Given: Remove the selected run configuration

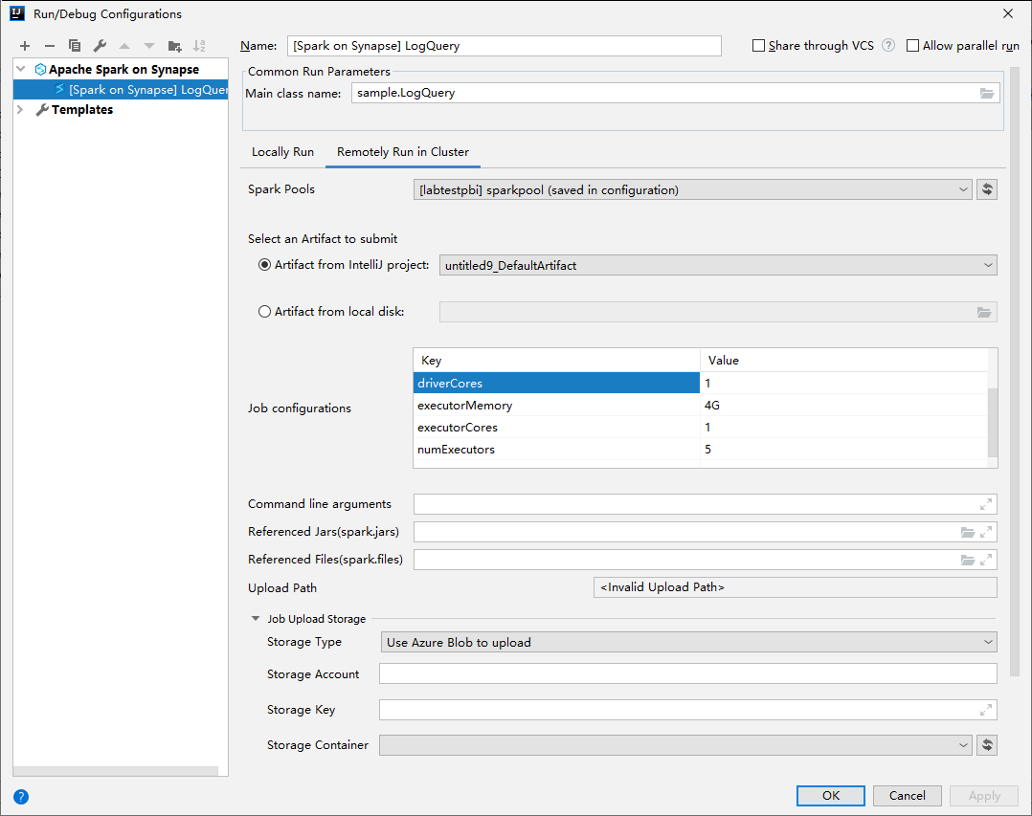Looking at the screenshot, I should [x=49, y=45].
